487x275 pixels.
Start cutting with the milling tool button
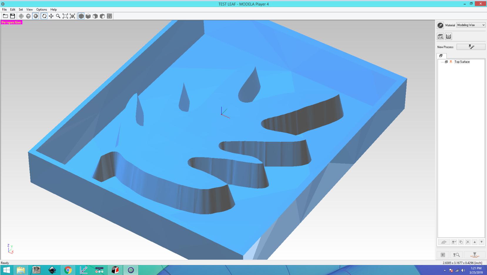pos(475,255)
